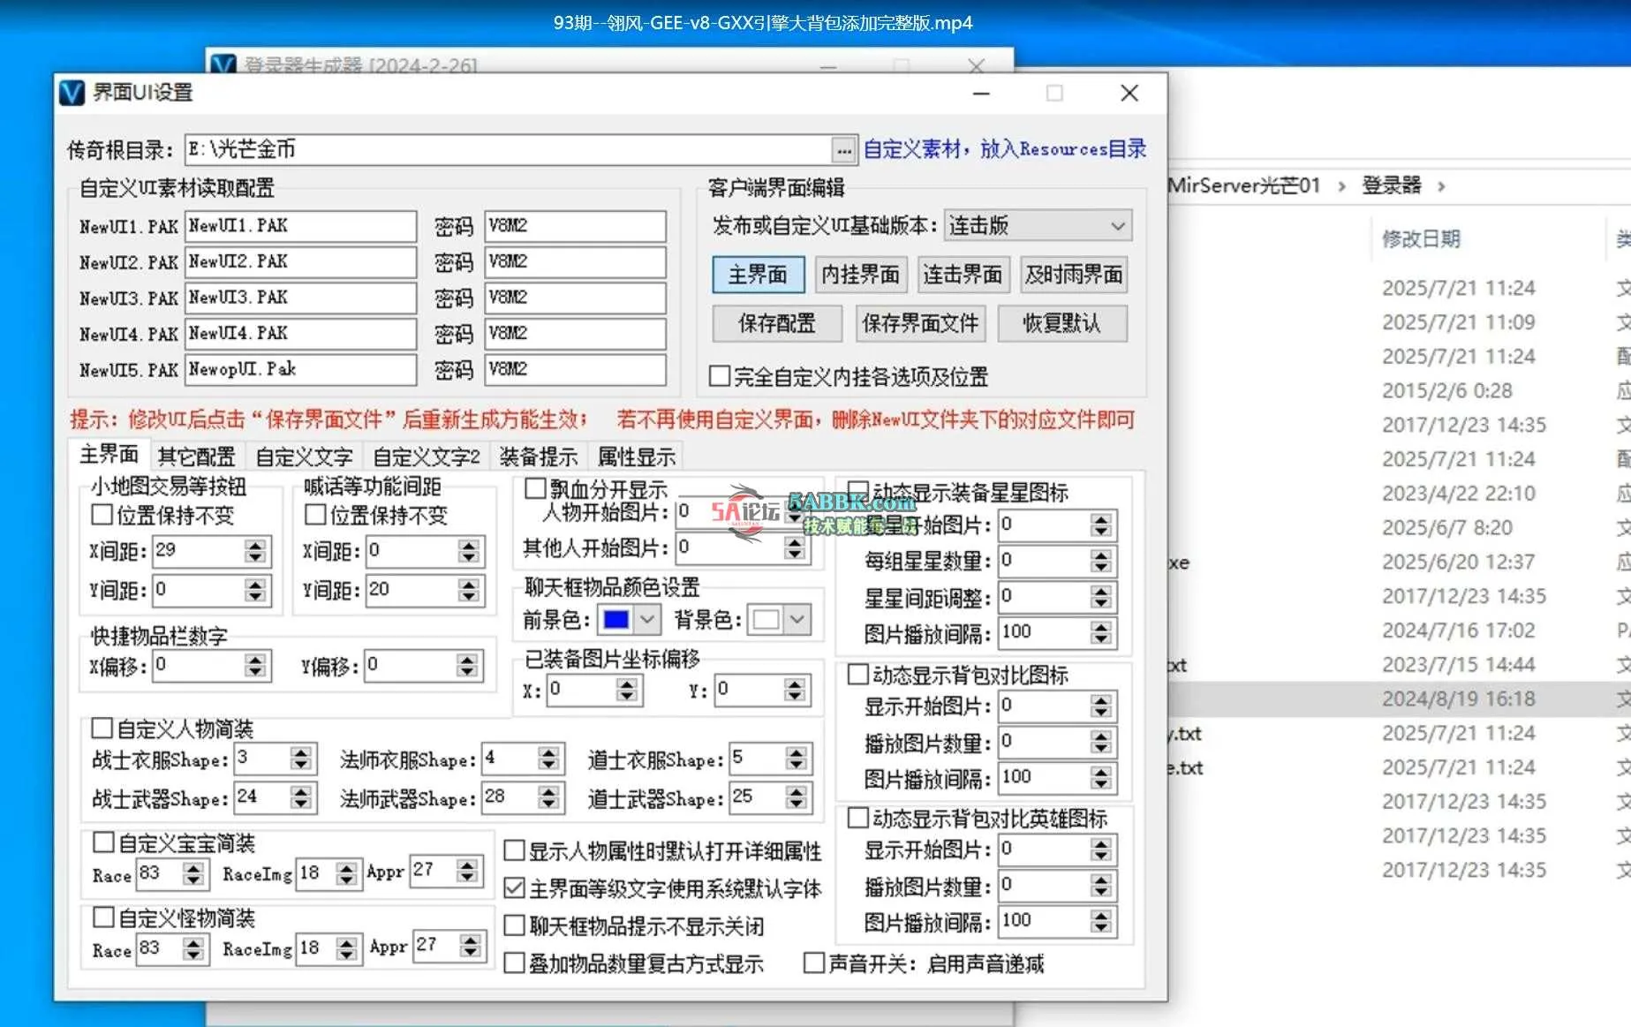Click the 界面UI设置 window title icon
1631x1027 pixels.
point(72,93)
